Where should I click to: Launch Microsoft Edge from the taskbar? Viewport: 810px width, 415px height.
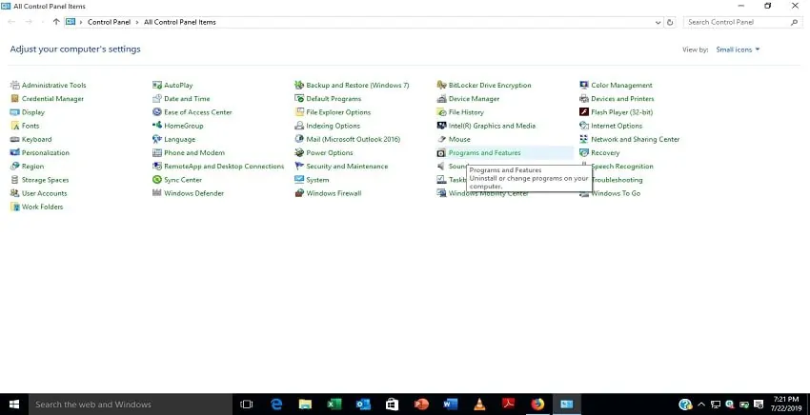click(276, 405)
